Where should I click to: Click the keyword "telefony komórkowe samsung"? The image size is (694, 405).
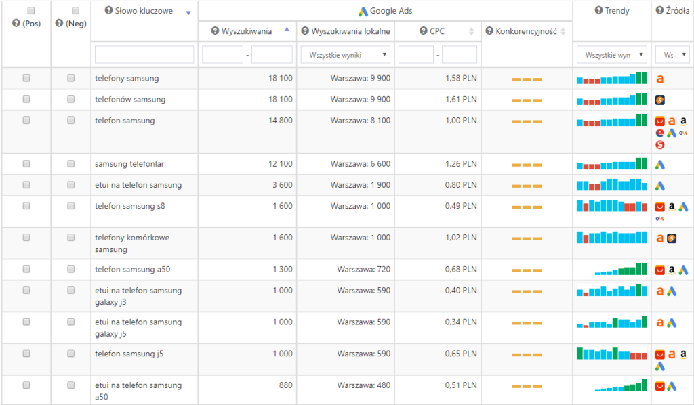click(132, 243)
